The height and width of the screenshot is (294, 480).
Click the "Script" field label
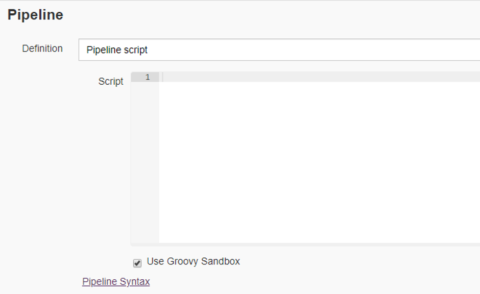point(111,81)
